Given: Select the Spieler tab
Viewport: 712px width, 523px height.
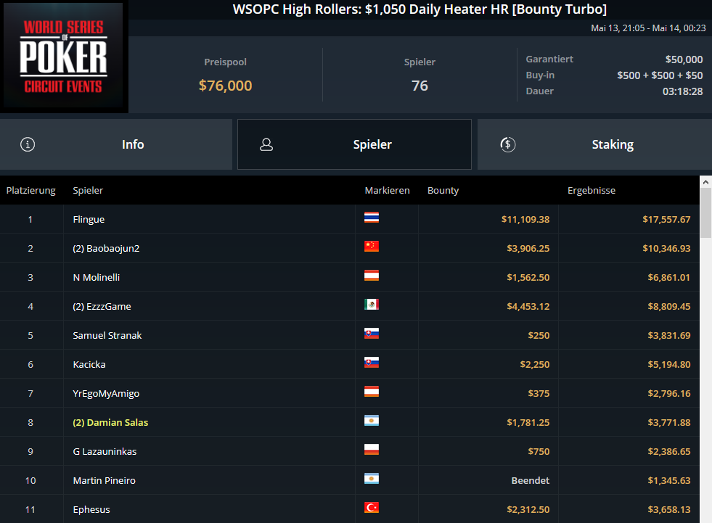Looking at the screenshot, I should (354, 144).
